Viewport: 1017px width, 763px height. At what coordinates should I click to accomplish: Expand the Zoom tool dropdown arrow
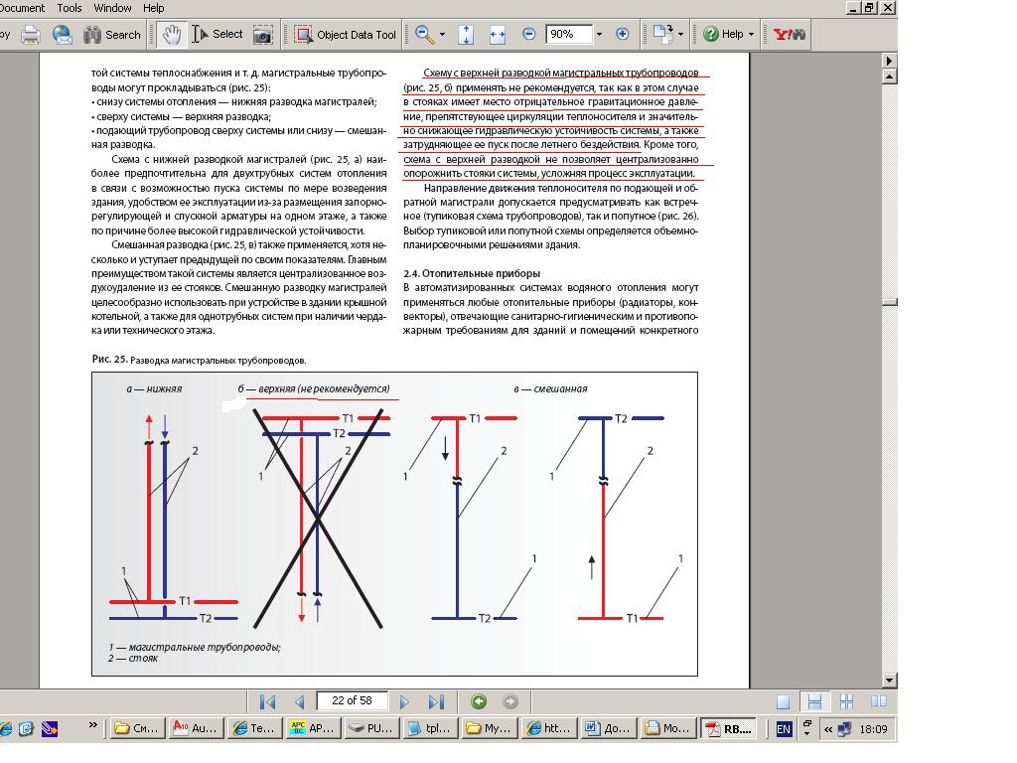point(443,35)
